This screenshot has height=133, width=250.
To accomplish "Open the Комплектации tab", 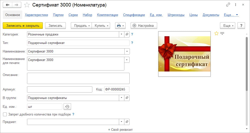I will (108, 15).
